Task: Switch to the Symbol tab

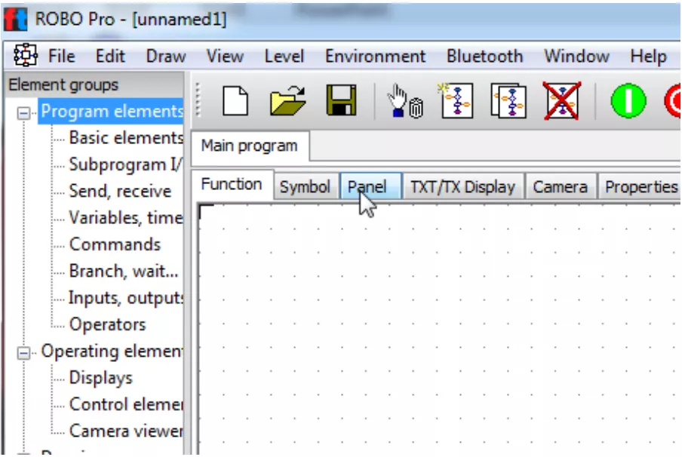Action: point(305,187)
